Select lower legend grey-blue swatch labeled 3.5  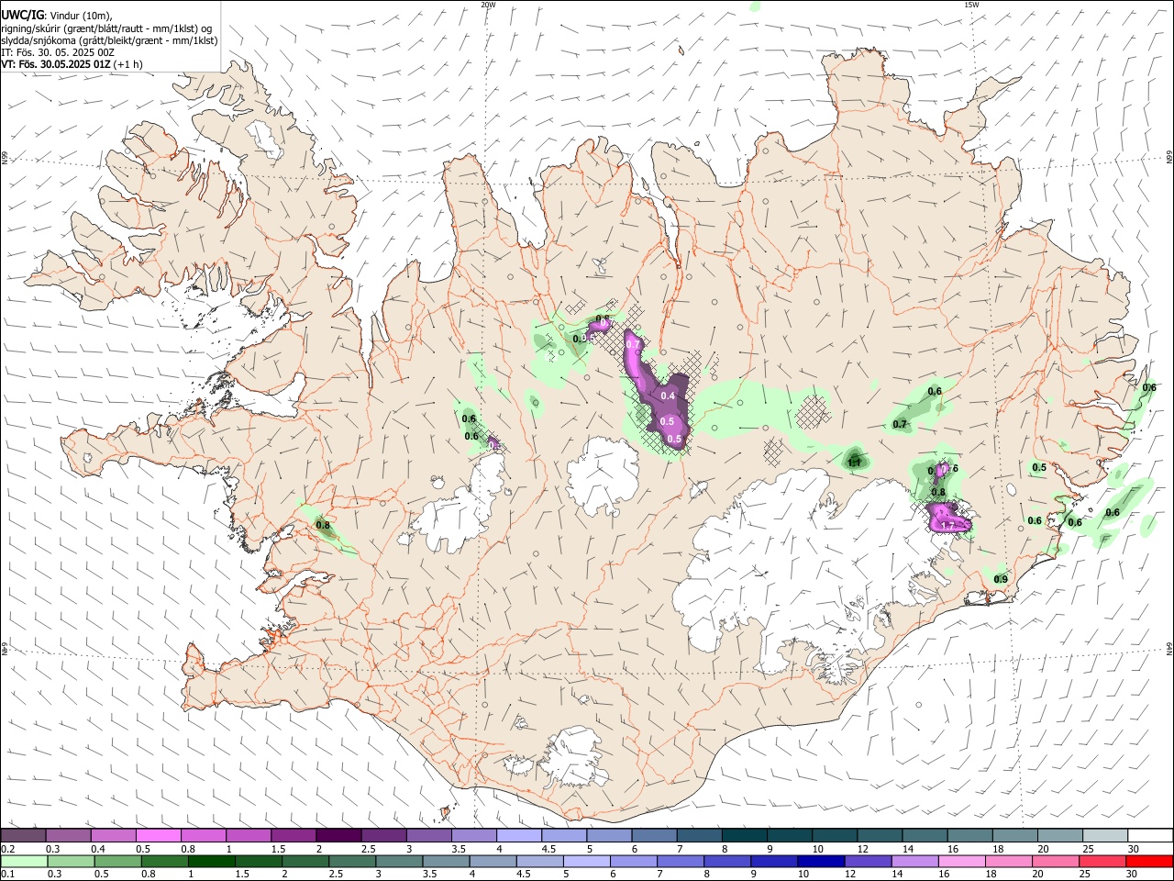point(446,861)
